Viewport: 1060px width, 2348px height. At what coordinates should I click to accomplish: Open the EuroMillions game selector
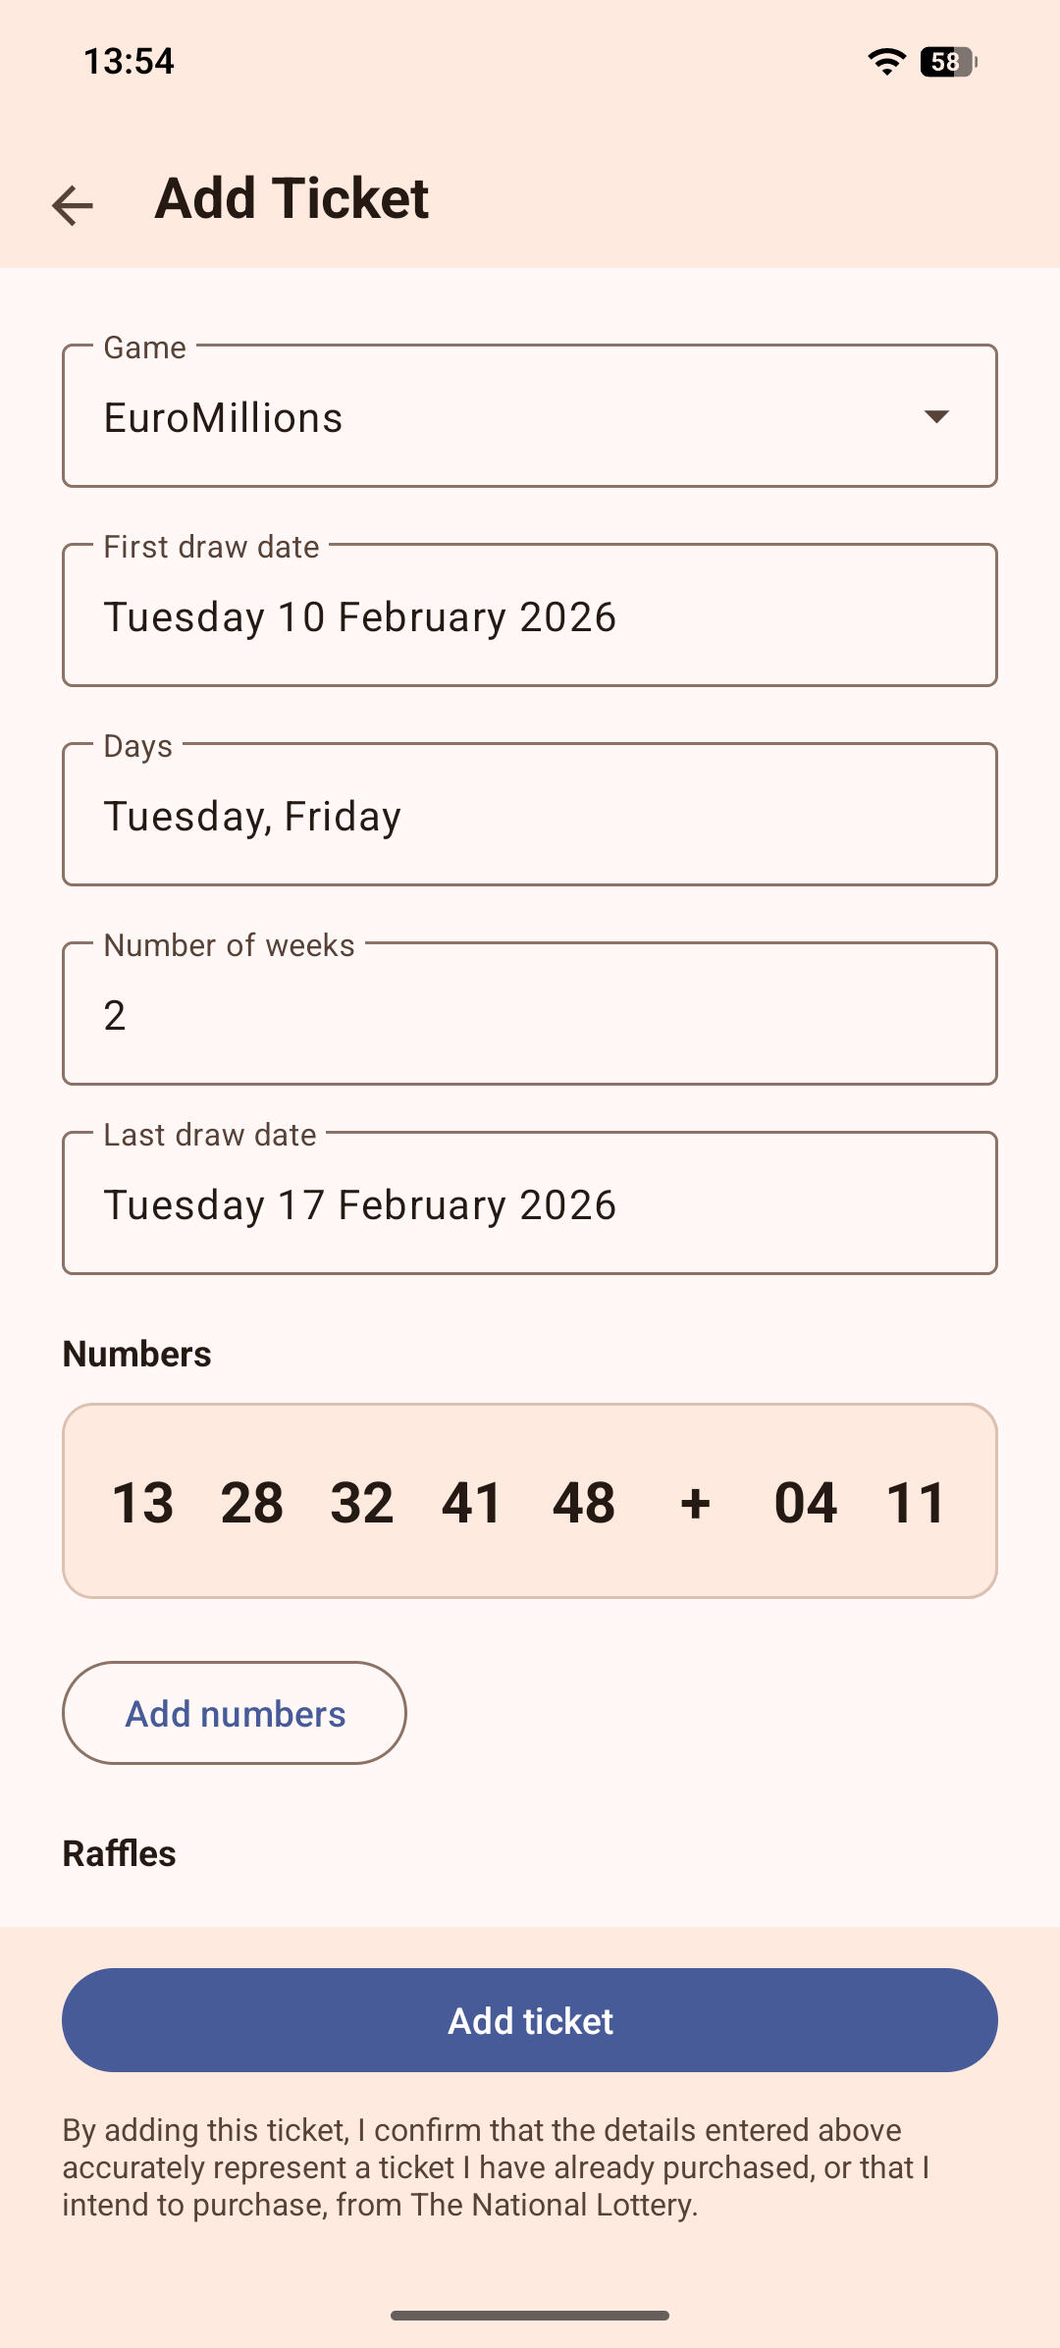(x=491, y=417)
